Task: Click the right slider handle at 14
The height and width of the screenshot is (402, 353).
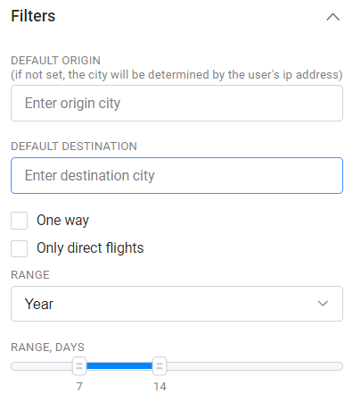Action: point(160,366)
